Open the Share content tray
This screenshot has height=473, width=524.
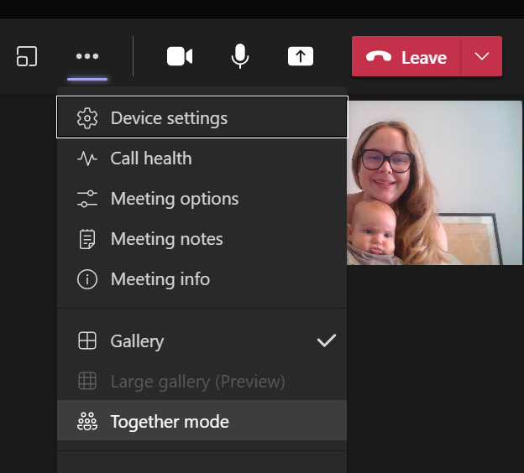(x=301, y=56)
